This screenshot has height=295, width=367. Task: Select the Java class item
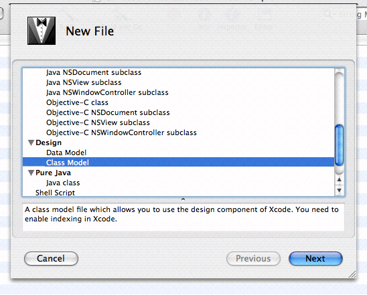tap(63, 183)
